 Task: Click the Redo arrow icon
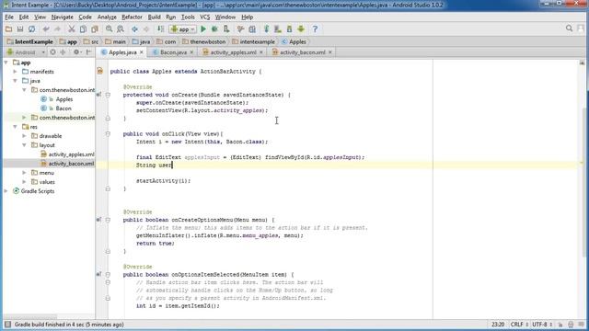pos(57,29)
